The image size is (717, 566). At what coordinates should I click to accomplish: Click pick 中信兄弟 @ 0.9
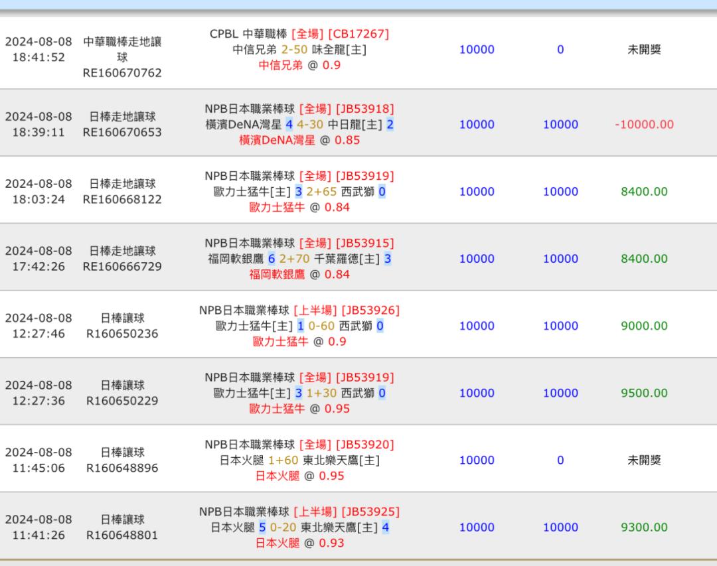click(299, 66)
